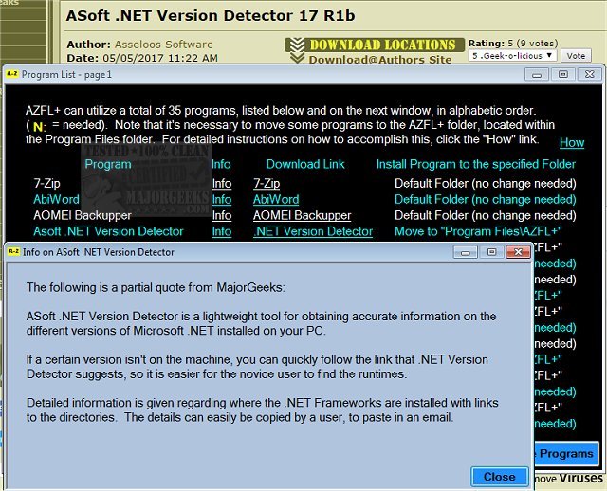607x491 pixels.
Task: Click the 7-Zip row Default Folder text
Action: pos(486,183)
